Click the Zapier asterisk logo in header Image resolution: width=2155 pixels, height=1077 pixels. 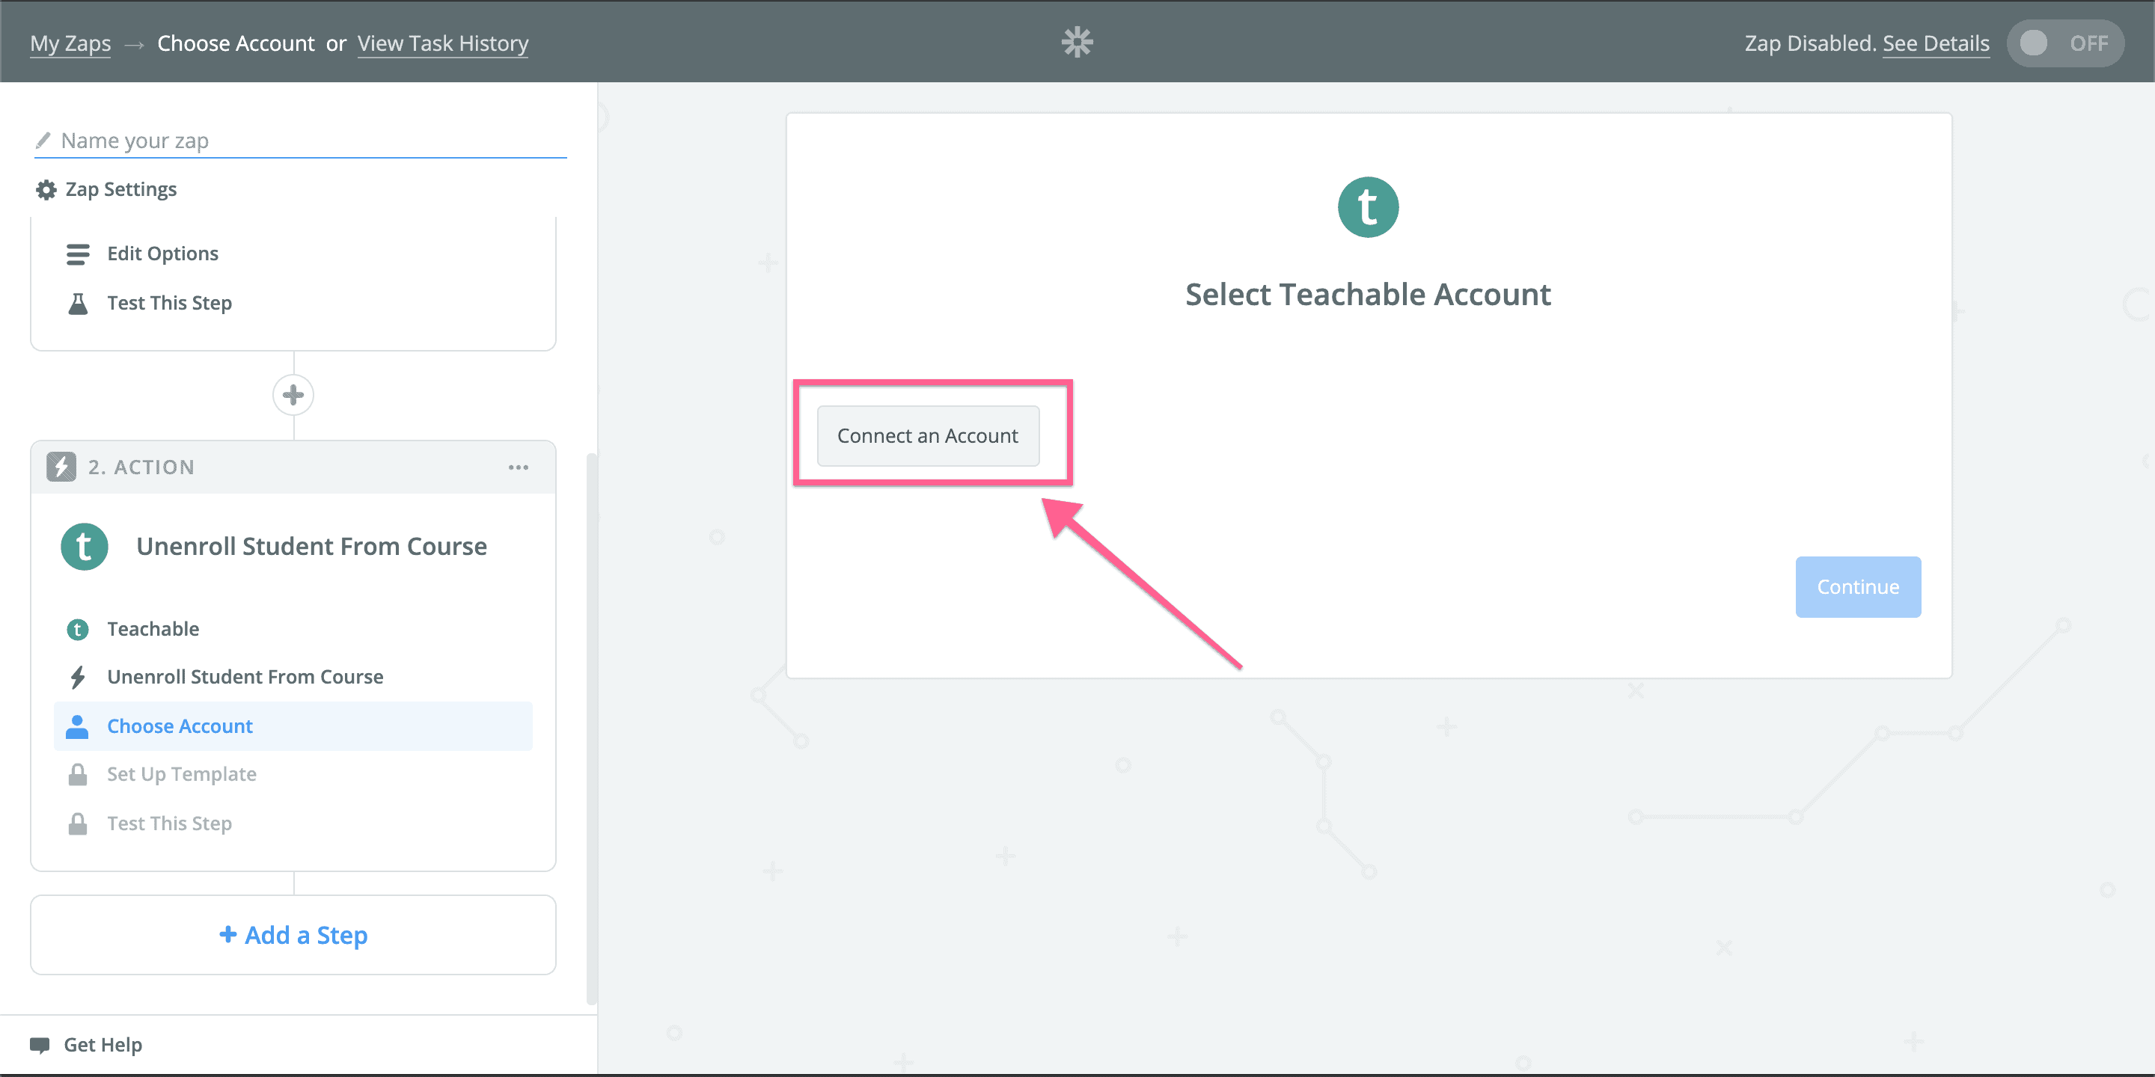[x=1077, y=42]
